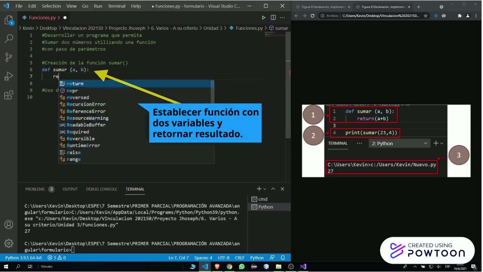Switch to the OUTPUT panel tab
483x272 pixels.
(x=70, y=189)
